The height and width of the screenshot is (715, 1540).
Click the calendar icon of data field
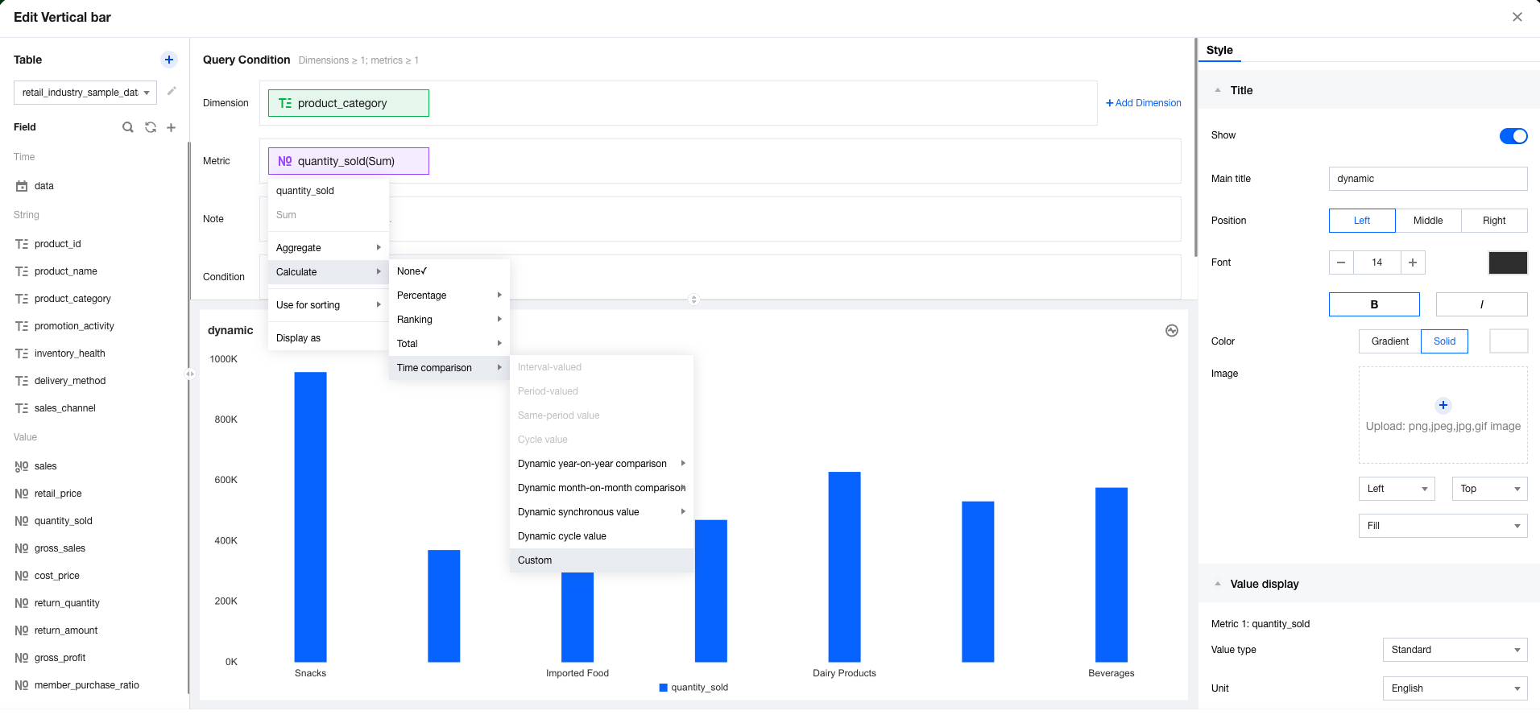22,186
